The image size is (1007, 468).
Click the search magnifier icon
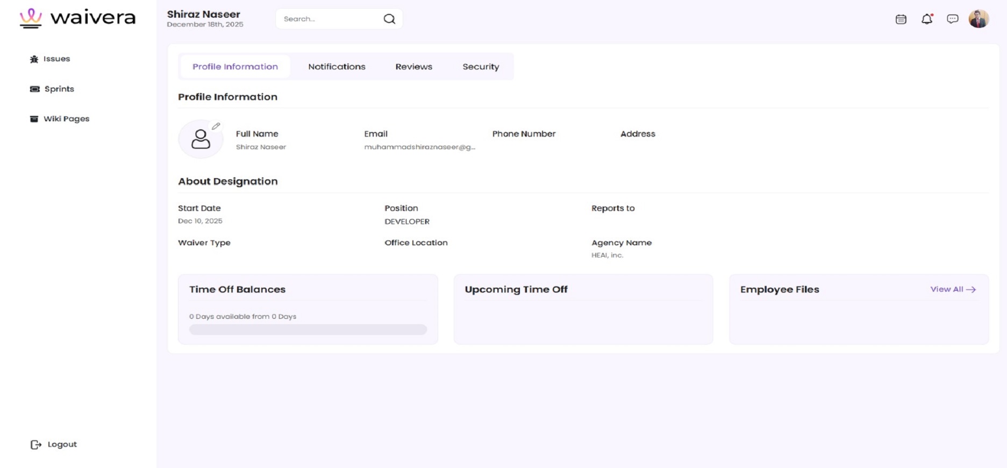(389, 19)
